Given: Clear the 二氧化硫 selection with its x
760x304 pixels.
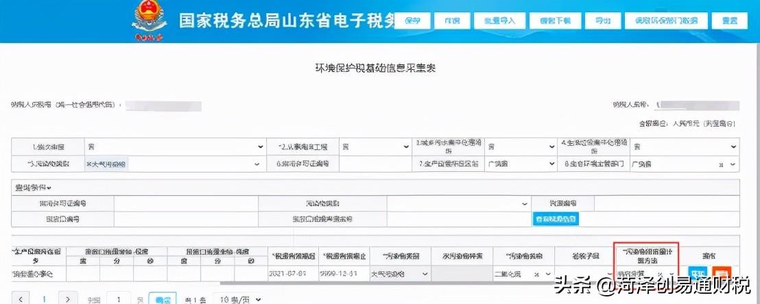Looking at the screenshot, I should [x=536, y=274].
